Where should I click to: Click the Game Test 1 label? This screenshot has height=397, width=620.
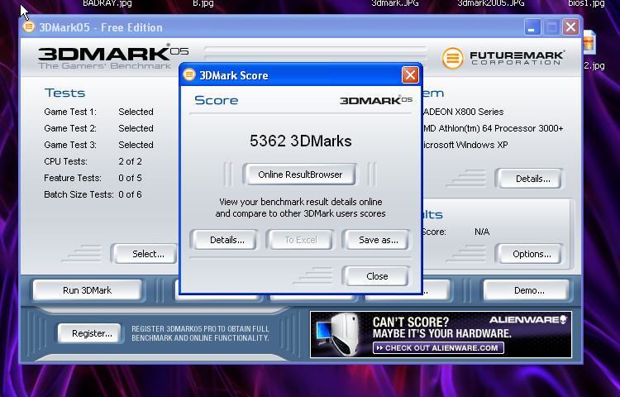(70, 112)
